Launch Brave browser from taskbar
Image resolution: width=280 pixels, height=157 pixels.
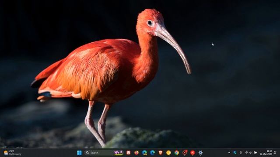161,153
